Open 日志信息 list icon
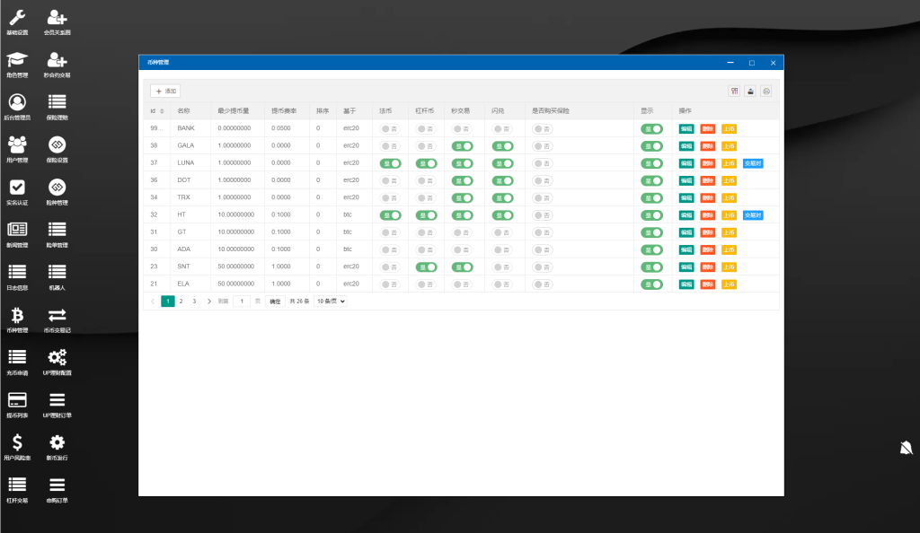The image size is (920, 533). [17, 273]
